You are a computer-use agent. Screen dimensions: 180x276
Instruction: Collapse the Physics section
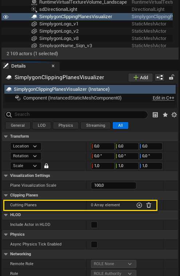[x=6, y=235]
